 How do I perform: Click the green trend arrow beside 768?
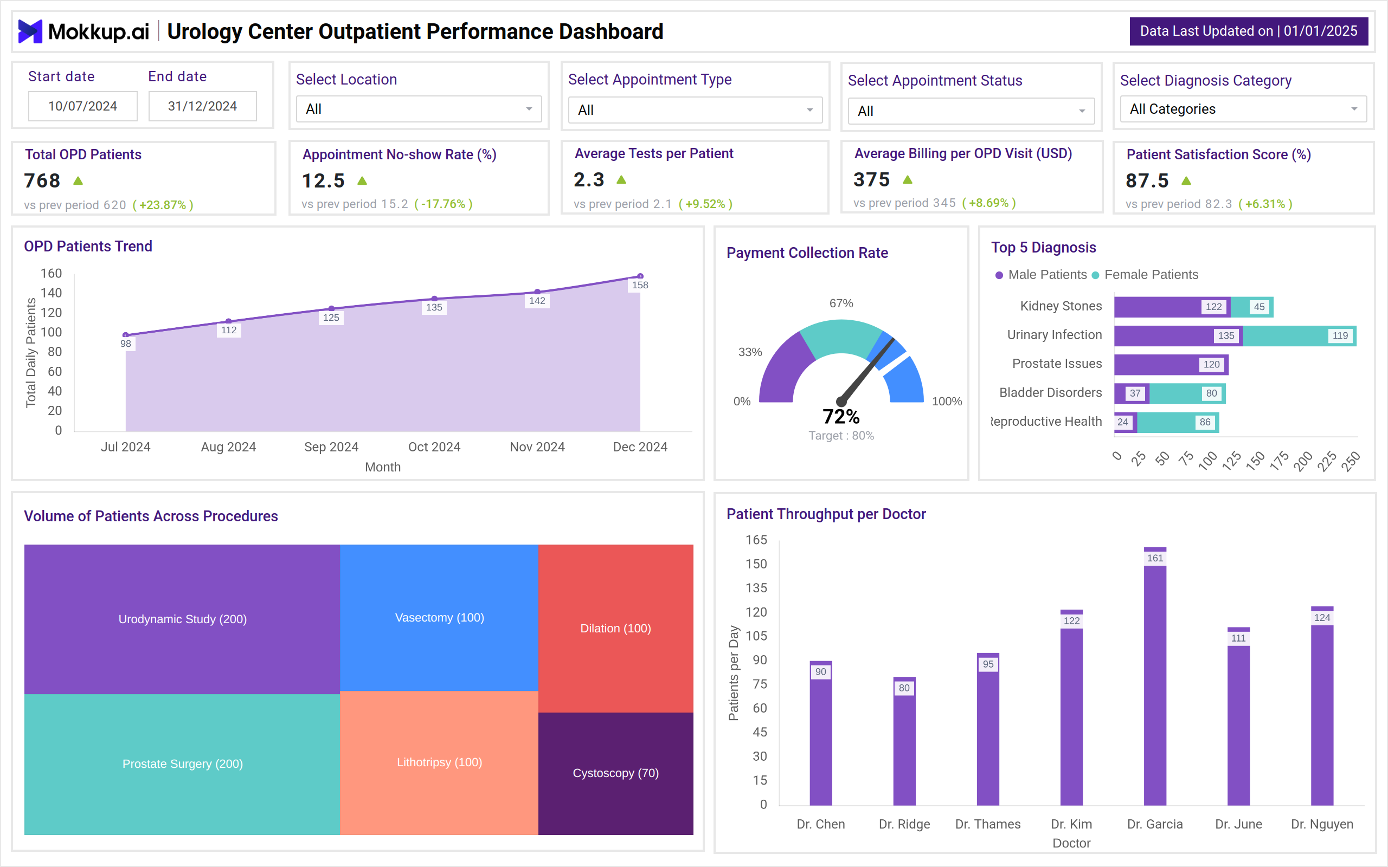tap(78, 180)
